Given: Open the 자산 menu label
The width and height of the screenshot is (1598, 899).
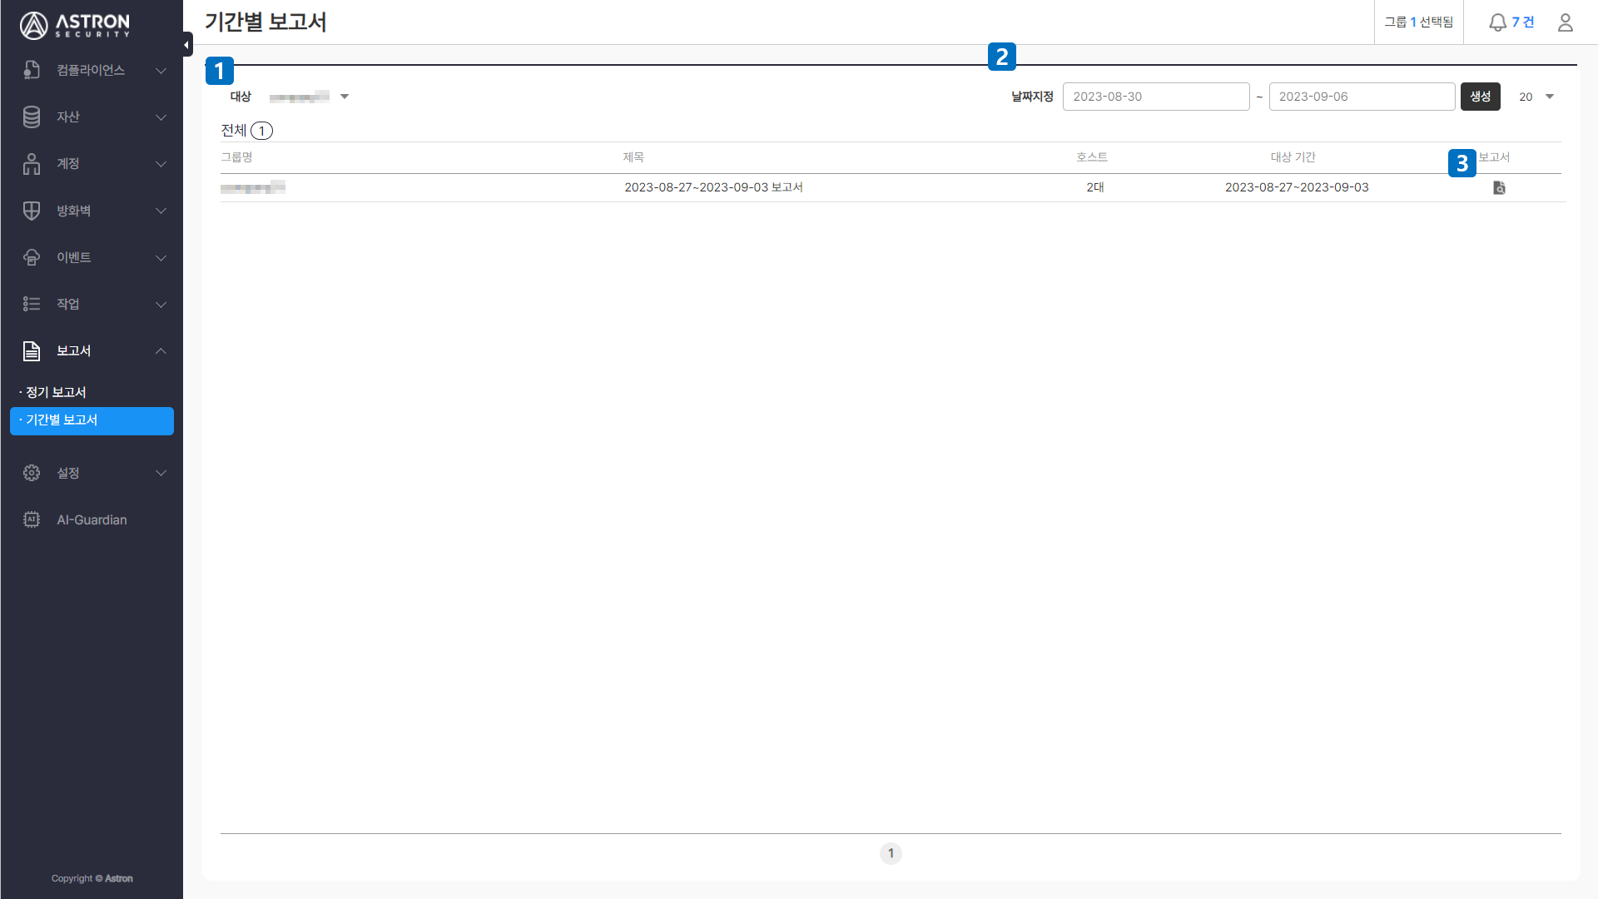Looking at the screenshot, I should [68, 117].
